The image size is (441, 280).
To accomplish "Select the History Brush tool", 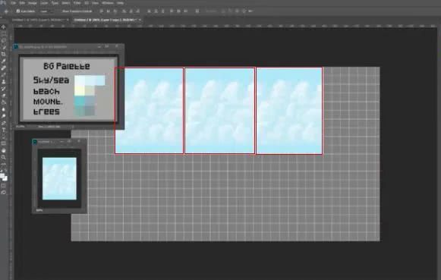I will pos(4,89).
